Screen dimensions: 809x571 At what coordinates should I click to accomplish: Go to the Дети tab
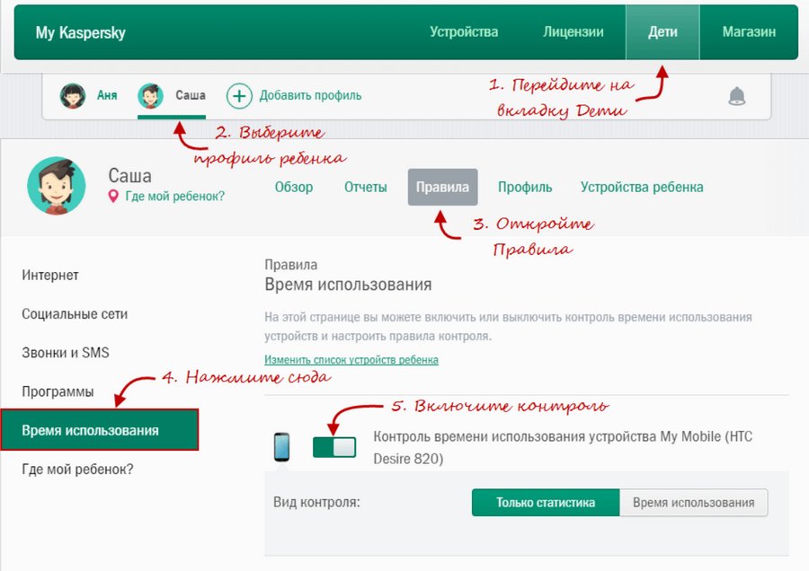(662, 32)
